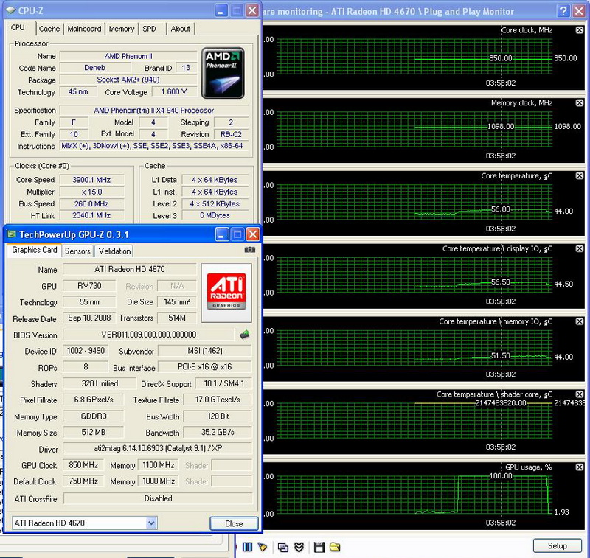Click the Close button in GPU-Z
The image size is (590, 558).
tap(234, 523)
